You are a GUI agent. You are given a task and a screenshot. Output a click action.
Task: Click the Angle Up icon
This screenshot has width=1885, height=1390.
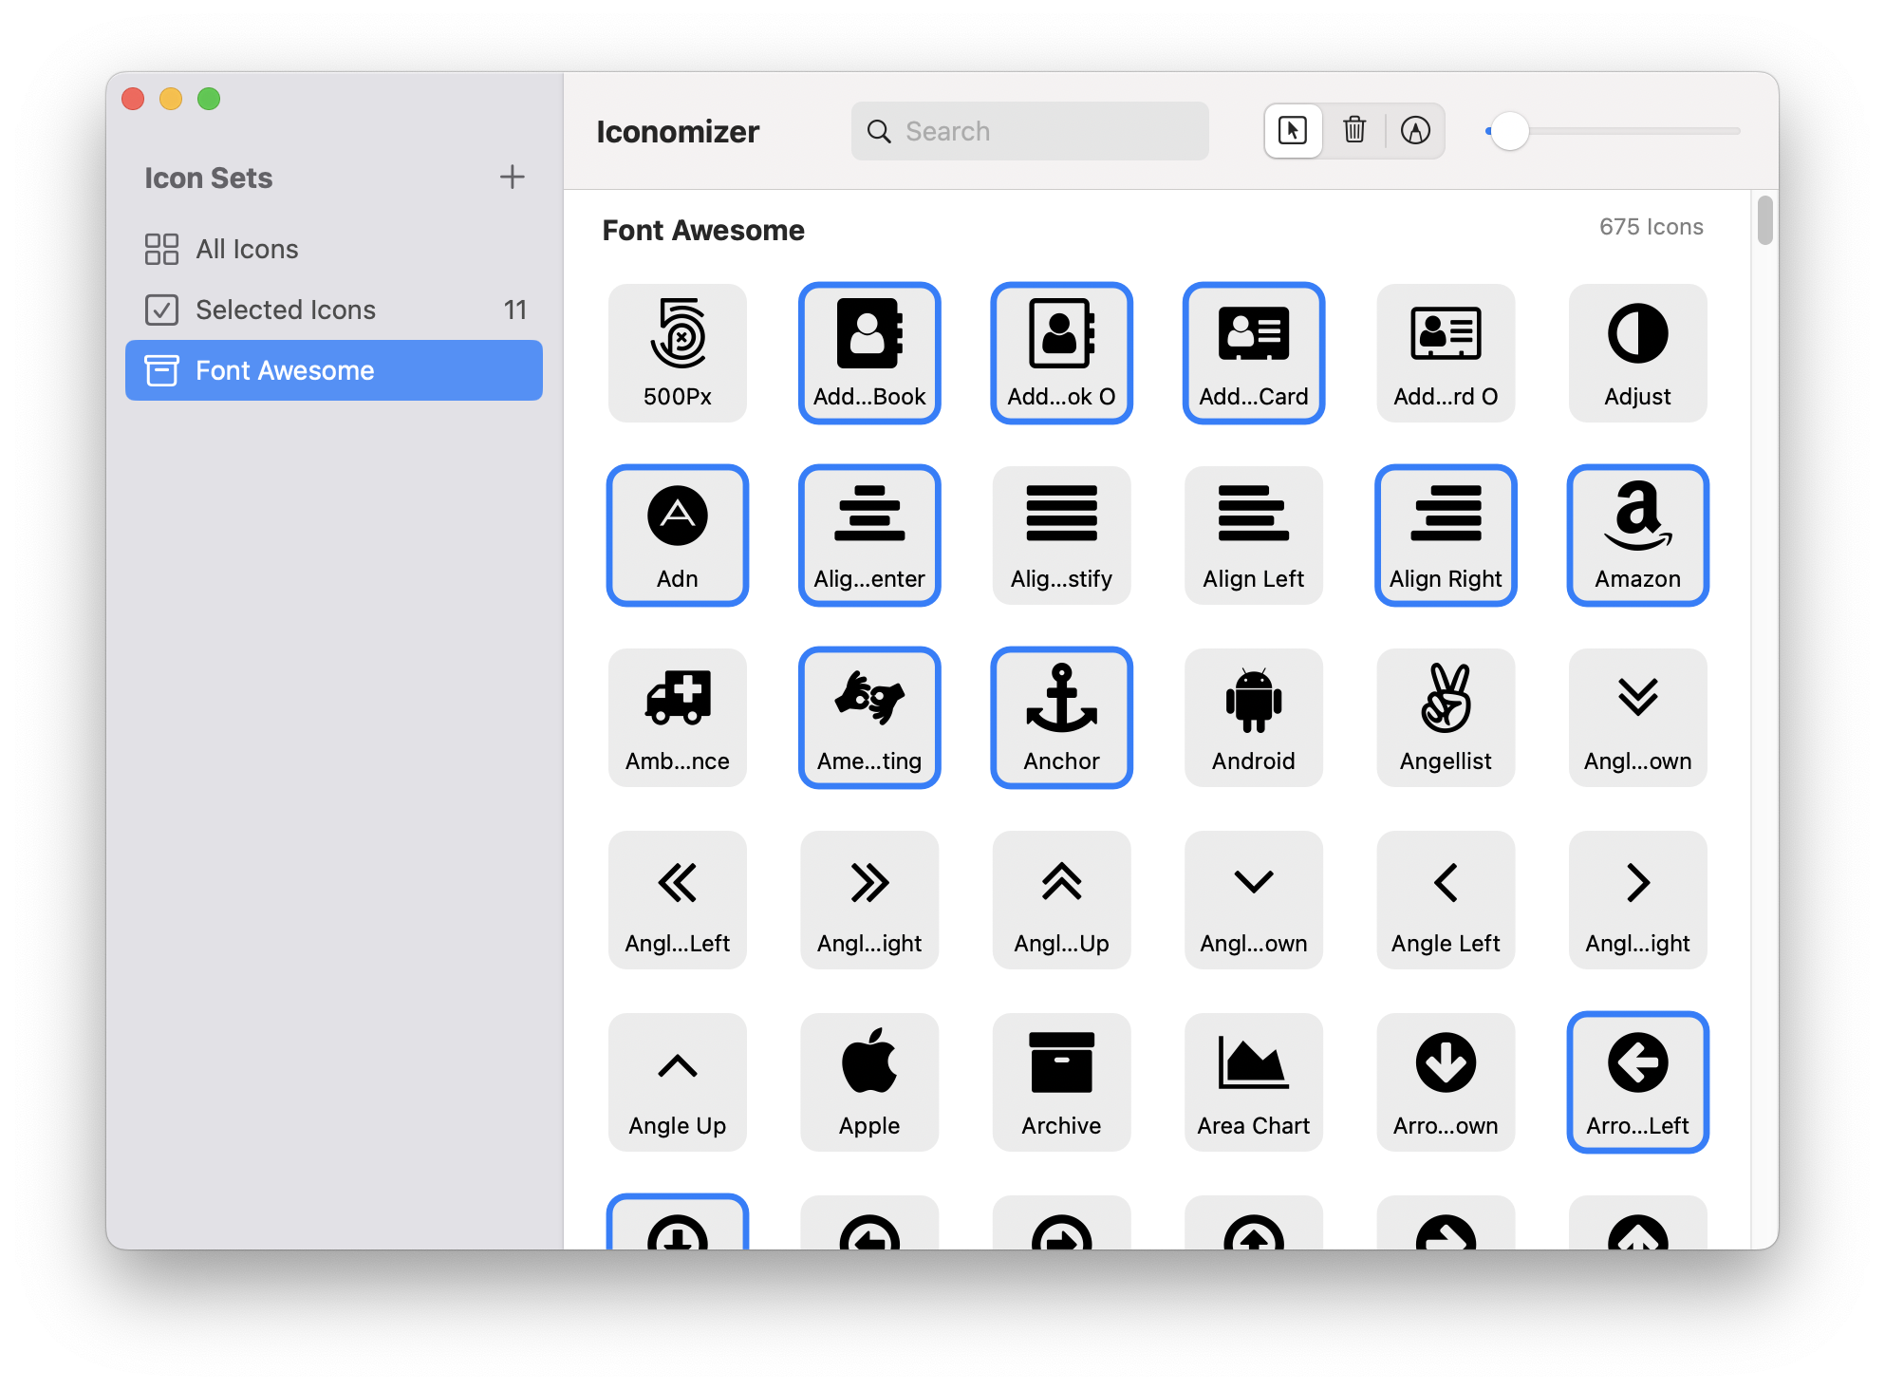click(677, 1081)
